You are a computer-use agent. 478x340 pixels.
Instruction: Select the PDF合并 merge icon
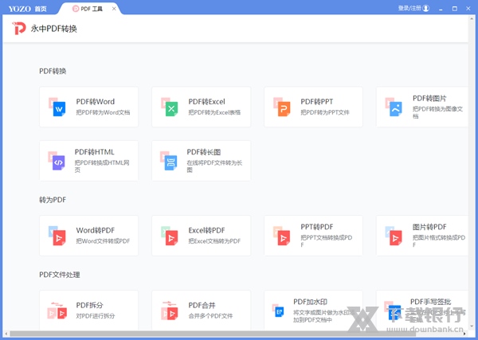(169, 311)
